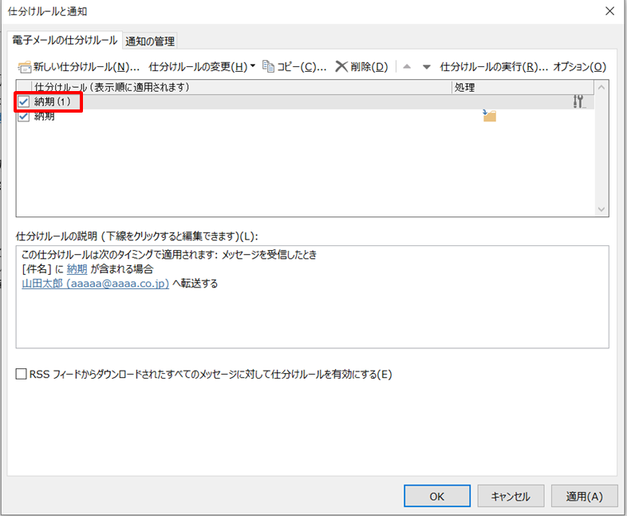Click the delete X icon
Image resolution: width=627 pixels, height=516 pixels.
pos(341,66)
